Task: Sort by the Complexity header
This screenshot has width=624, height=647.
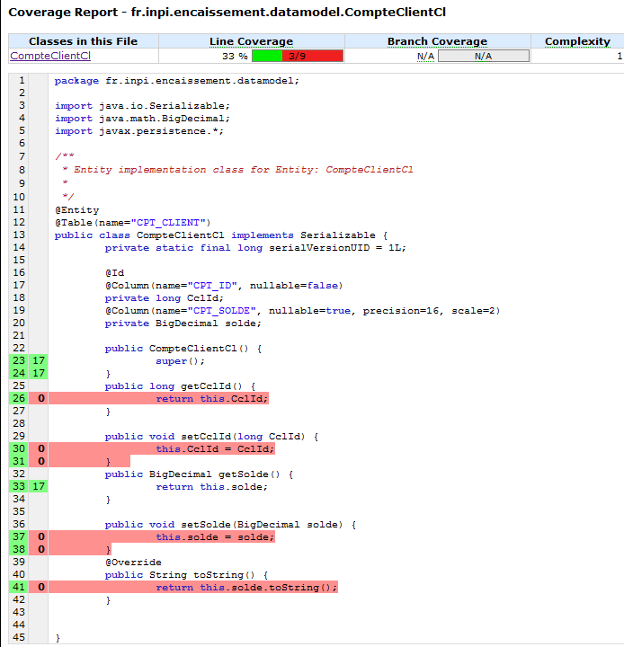Action: 577,41
